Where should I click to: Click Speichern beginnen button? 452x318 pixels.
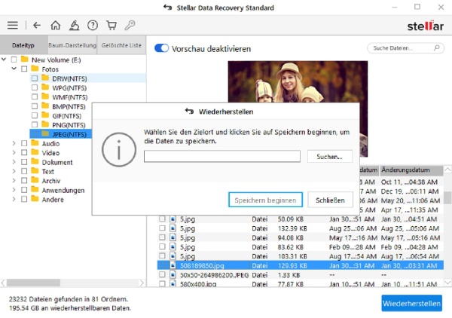[265, 200]
